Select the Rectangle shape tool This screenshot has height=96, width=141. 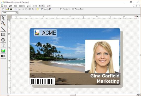pos(3,34)
